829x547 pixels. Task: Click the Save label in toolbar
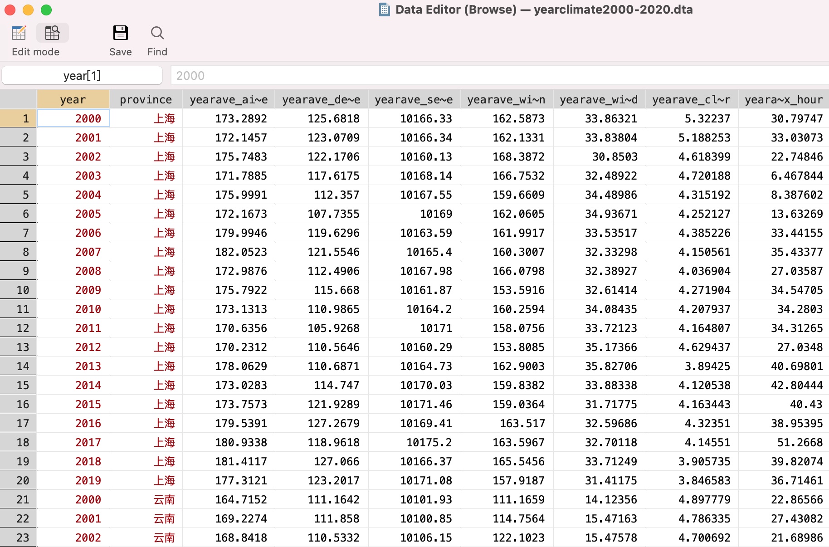pos(121,52)
